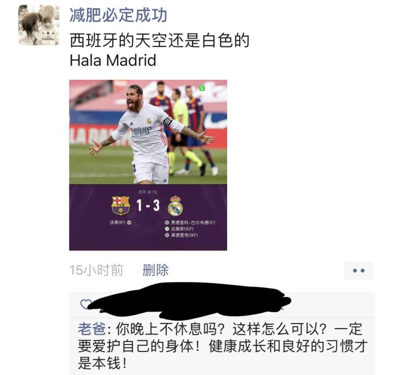Screen dimensions: 394x375
Task: Open the 减肥必定成功 username profile link
Action: coord(118,15)
